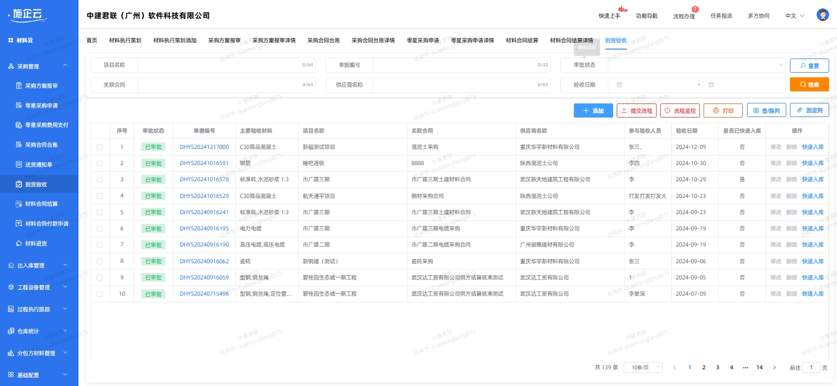Open the 中文 language dropdown

795,16
